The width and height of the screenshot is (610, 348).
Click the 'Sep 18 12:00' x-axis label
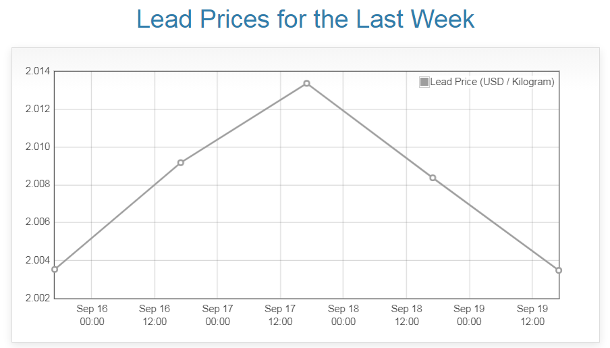click(406, 315)
